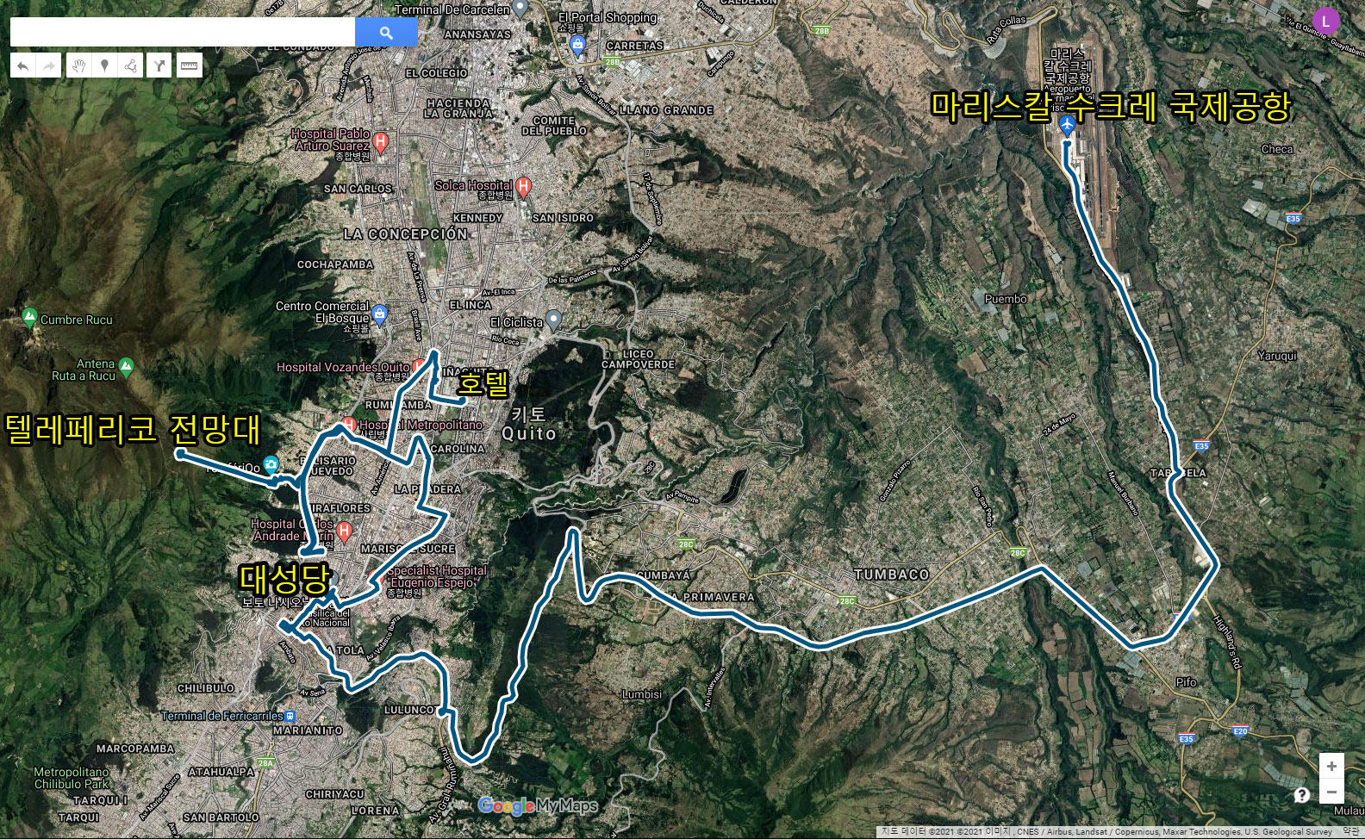
Task: Click Terminal de Ferrocarriles train icon
Action: 290,716
